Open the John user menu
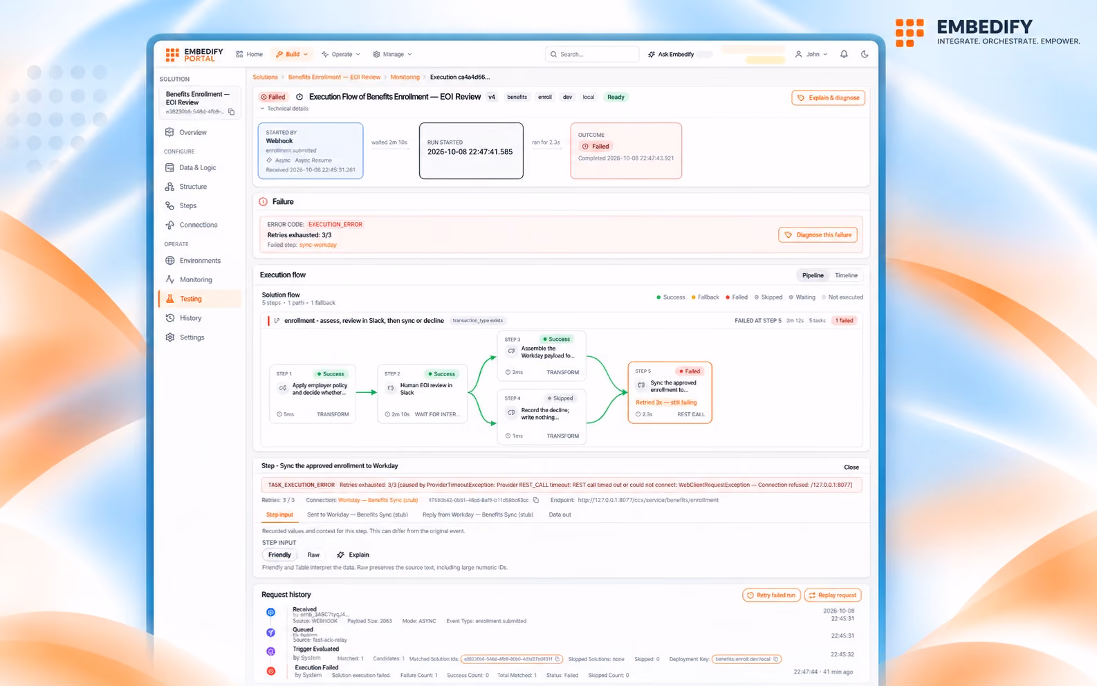1097x686 pixels. coord(811,54)
